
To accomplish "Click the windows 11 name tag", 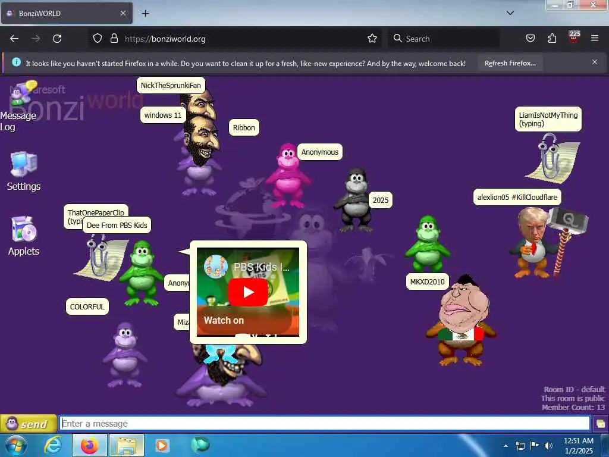I will [163, 115].
